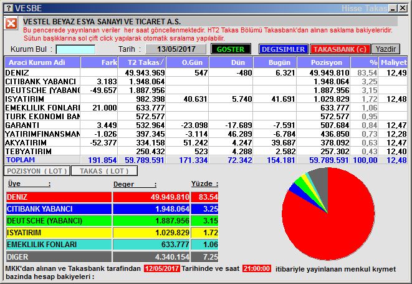Image resolution: width=412 pixels, height=284 pixels.
Task: Print with the Yazdir button
Action: point(385,49)
